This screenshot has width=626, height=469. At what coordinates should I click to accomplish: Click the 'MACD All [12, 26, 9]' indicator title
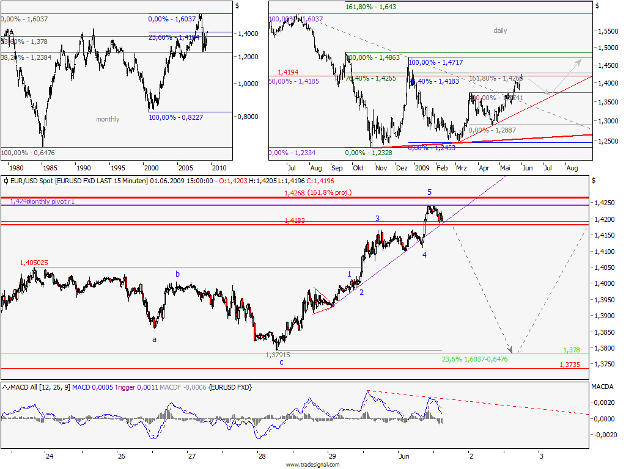pyautogui.click(x=41, y=387)
